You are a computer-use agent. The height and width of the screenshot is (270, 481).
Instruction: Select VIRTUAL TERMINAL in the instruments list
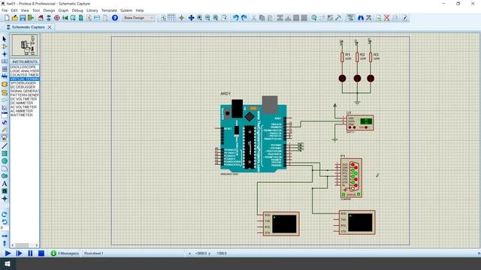point(25,79)
